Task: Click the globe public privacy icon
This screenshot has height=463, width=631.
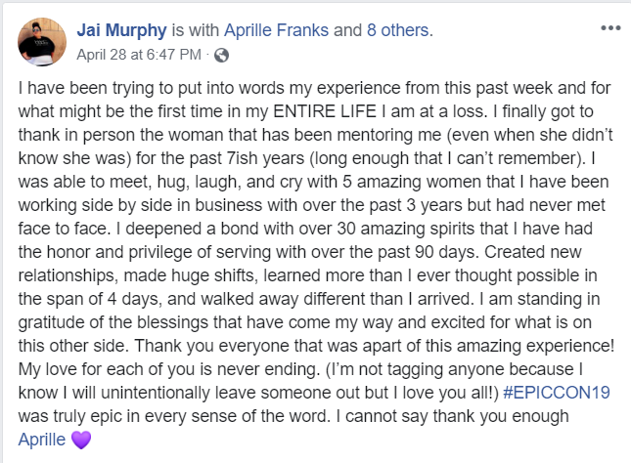Action: point(220,53)
